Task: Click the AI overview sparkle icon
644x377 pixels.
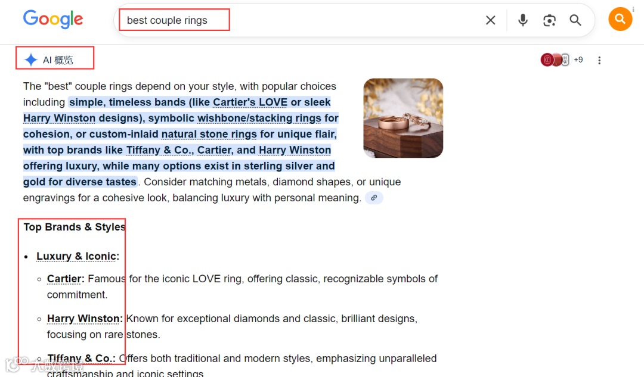Action: click(31, 60)
